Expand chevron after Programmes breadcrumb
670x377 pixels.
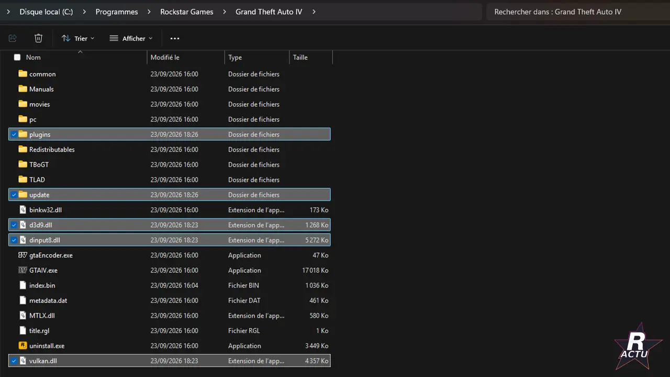click(149, 12)
